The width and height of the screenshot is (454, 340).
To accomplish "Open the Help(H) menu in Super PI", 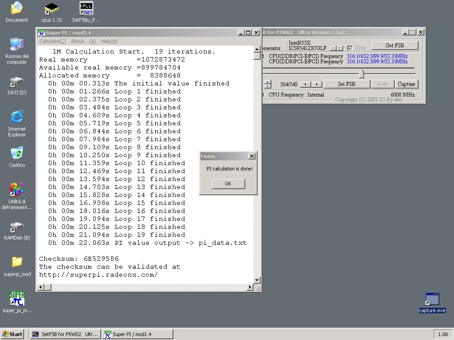I will pos(109,41).
